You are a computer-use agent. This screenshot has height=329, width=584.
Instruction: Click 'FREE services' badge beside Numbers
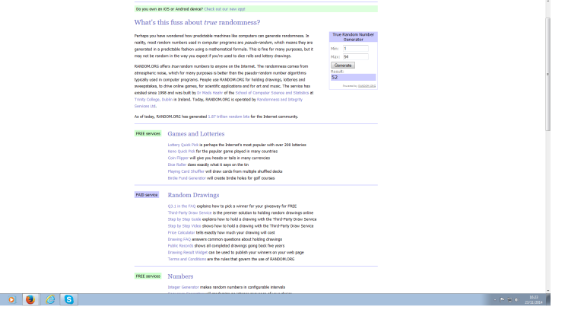(148, 276)
